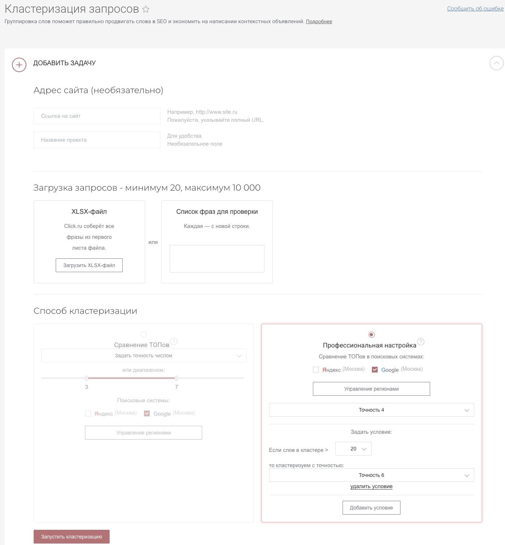The height and width of the screenshot is (545, 505).
Task: Click Добавить условие button
Action: (372, 508)
